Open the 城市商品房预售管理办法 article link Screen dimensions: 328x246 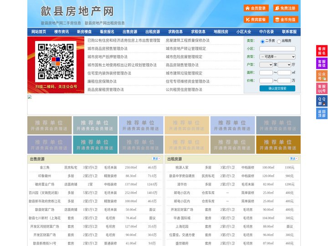tap(108, 49)
